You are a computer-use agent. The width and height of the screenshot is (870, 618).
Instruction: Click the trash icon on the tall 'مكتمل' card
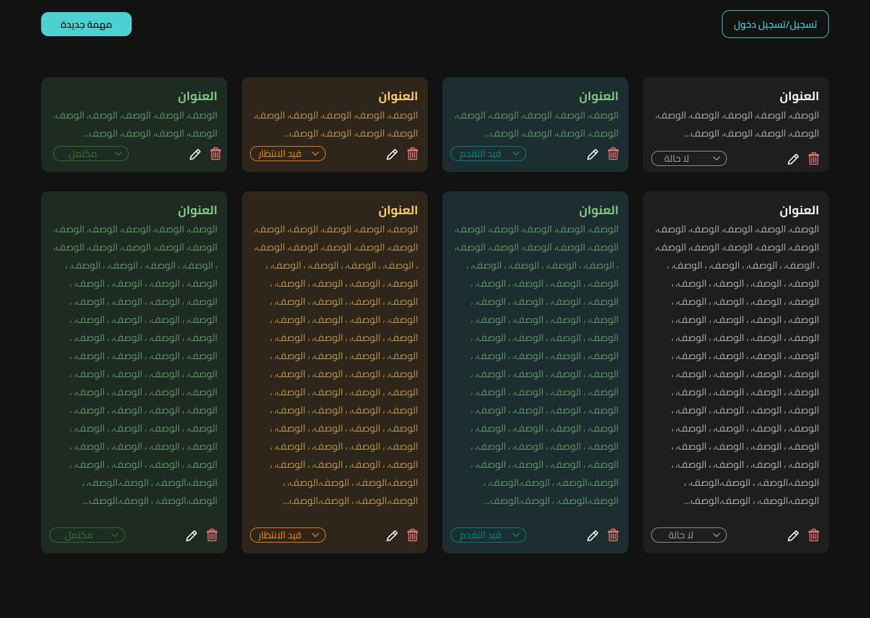coord(212,535)
